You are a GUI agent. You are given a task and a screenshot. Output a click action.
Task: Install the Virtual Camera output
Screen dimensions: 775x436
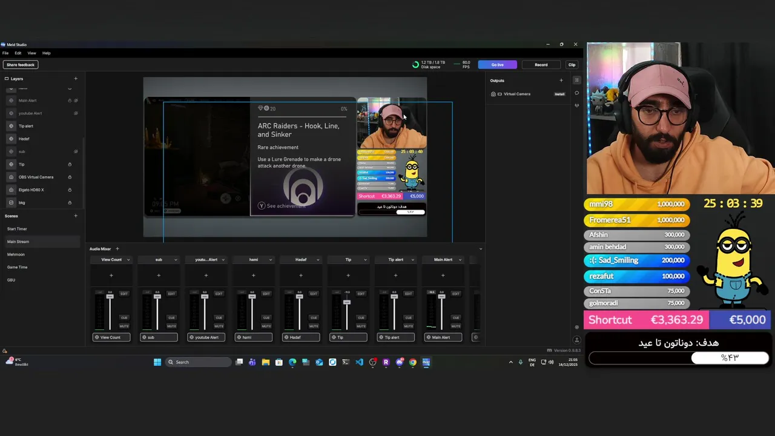coord(559,94)
